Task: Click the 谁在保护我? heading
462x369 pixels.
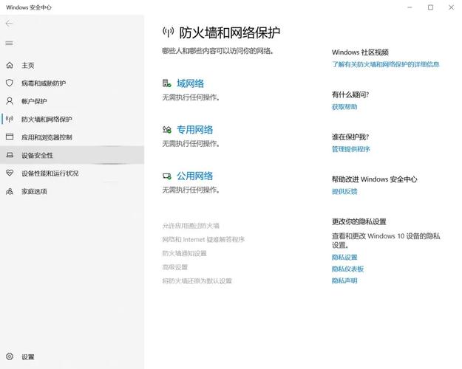Action: (x=350, y=137)
